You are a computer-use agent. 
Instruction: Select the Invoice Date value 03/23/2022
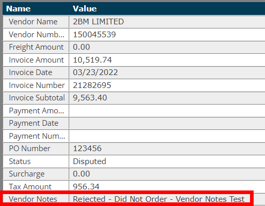tap(95, 72)
